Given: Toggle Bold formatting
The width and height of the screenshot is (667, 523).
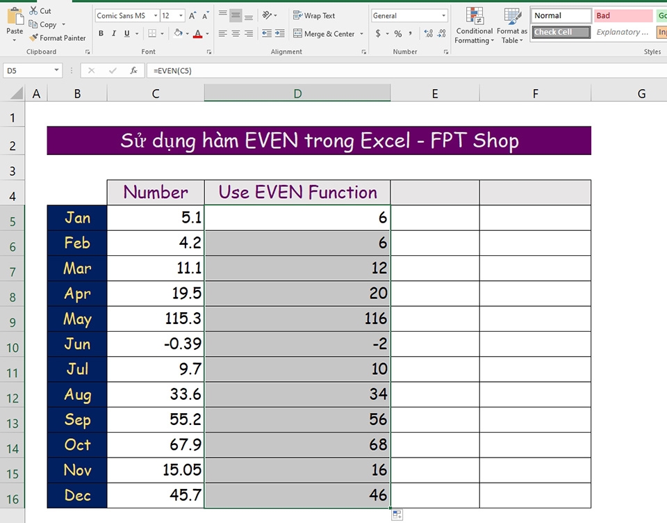Looking at the screenshot, I should click(101, 33).
